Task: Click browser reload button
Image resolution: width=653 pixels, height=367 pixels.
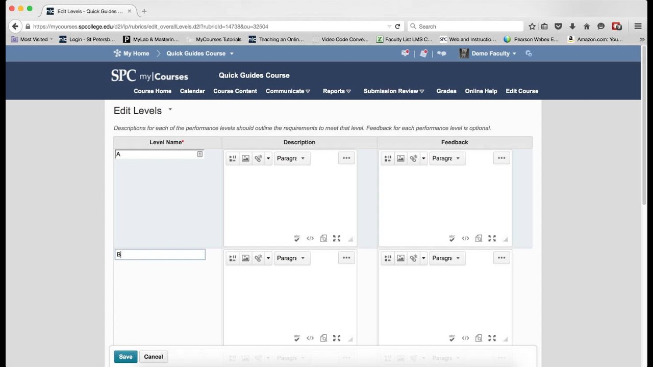Action: pos(397,27)
